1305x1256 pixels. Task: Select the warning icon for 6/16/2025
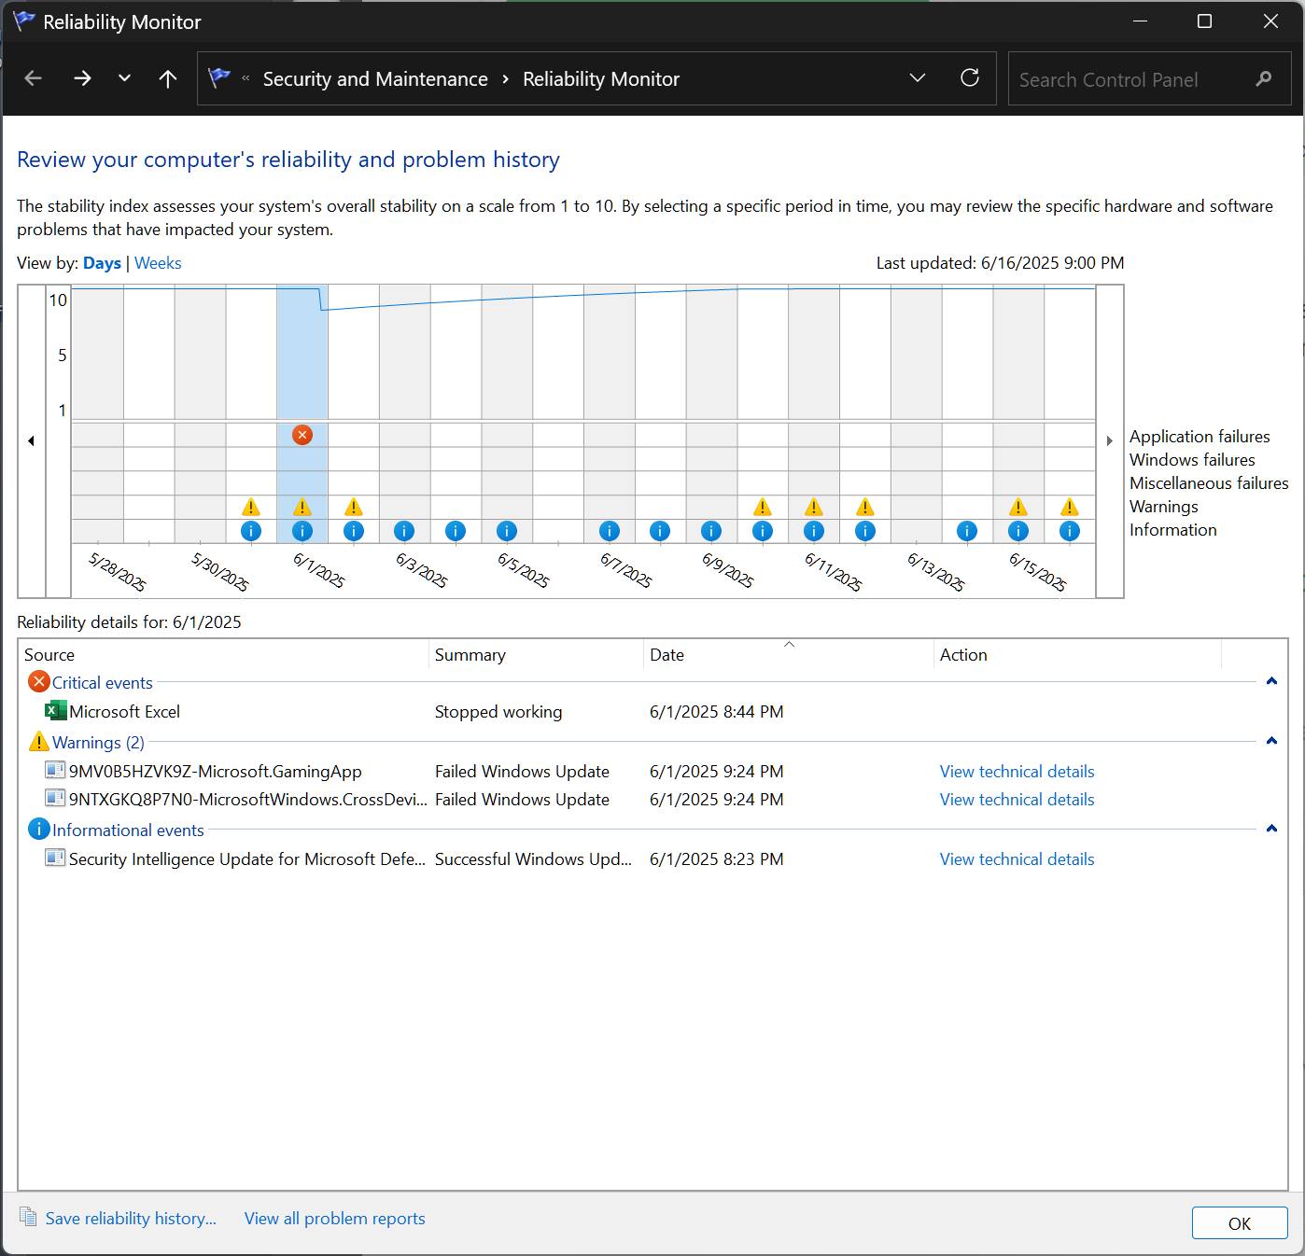tap(1070, 507)
